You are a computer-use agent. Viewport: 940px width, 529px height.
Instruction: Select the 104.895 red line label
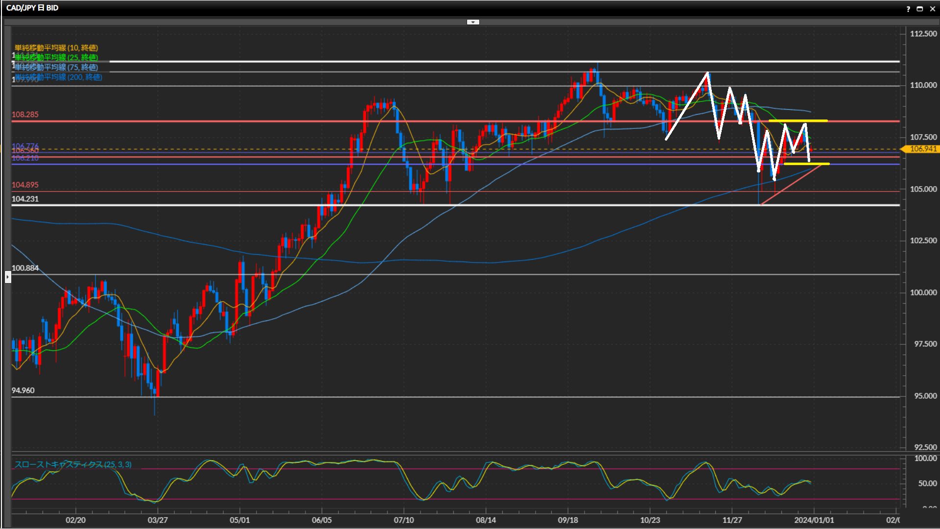pyautogui.click(x=25, y=185)
